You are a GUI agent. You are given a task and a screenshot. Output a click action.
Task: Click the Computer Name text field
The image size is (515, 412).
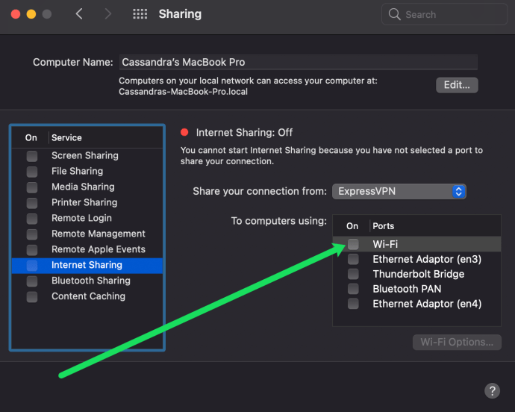[299, 62]
